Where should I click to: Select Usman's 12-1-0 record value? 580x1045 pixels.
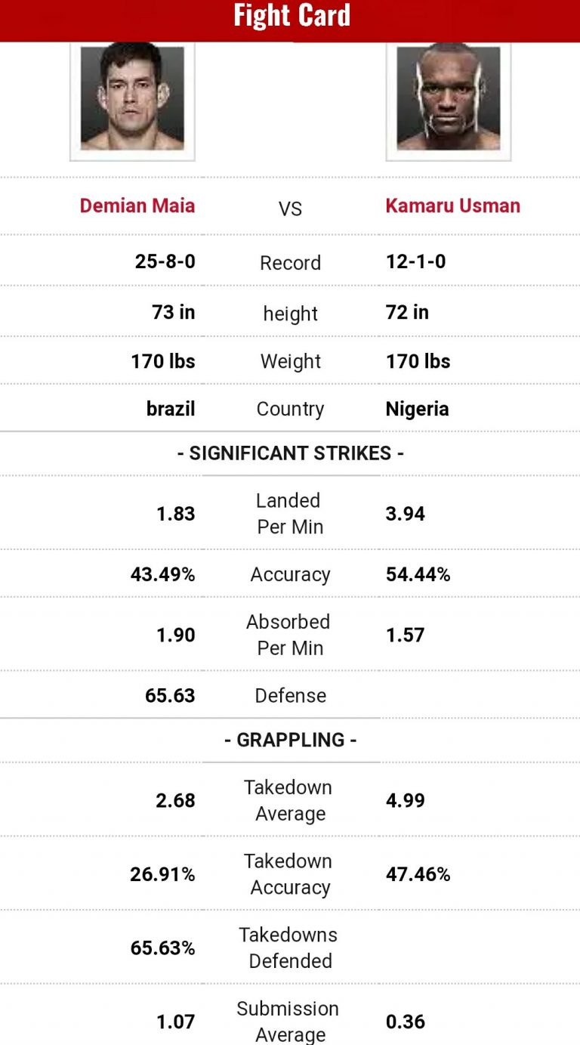tap(415, 261)
